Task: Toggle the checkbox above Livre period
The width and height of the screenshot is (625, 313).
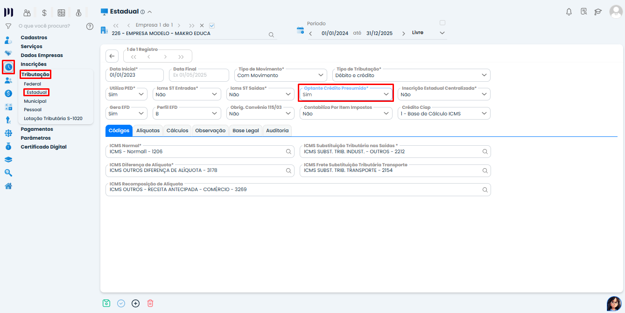Action: click(x=442, y=22)
